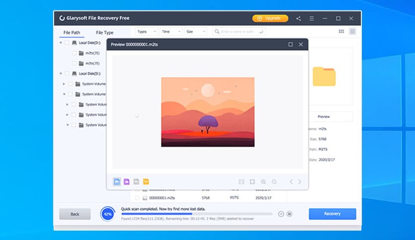415x240 pixels.
Task: Collapse Local Disk(D:) node holding m2ts folders
Action: (x=61, y=43)
